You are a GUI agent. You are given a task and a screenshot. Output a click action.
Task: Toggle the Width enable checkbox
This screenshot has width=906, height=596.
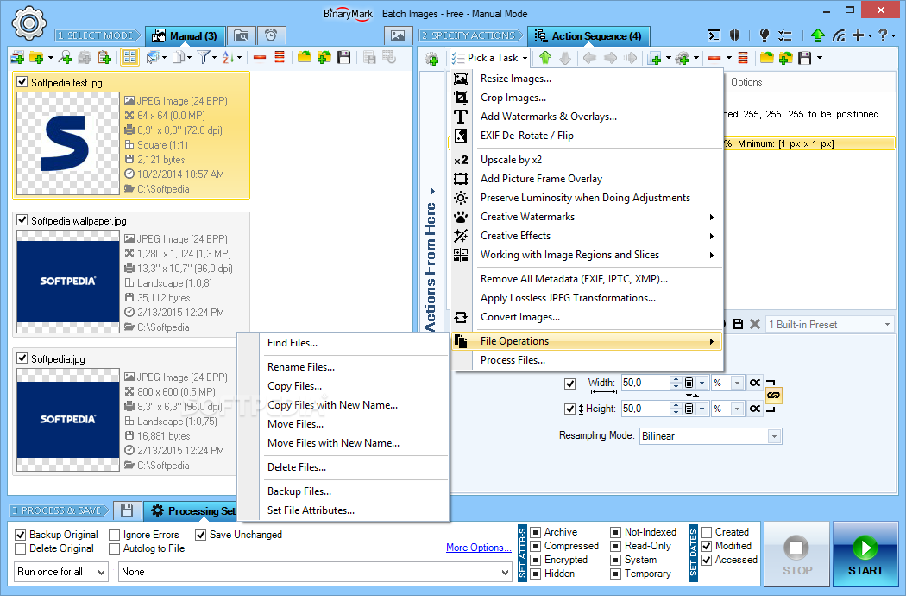coord(569,384)
